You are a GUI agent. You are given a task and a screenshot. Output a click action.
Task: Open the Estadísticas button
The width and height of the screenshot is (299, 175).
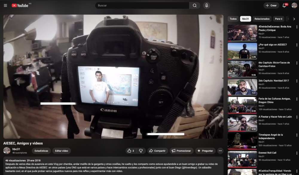(41, 151)
